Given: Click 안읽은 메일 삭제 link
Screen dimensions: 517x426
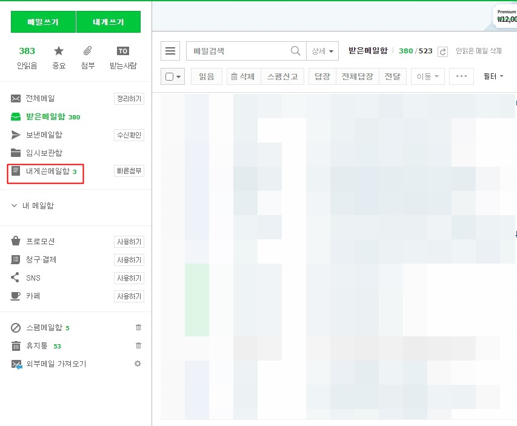Looking at the screenshot, I should [x=479, y=51].
